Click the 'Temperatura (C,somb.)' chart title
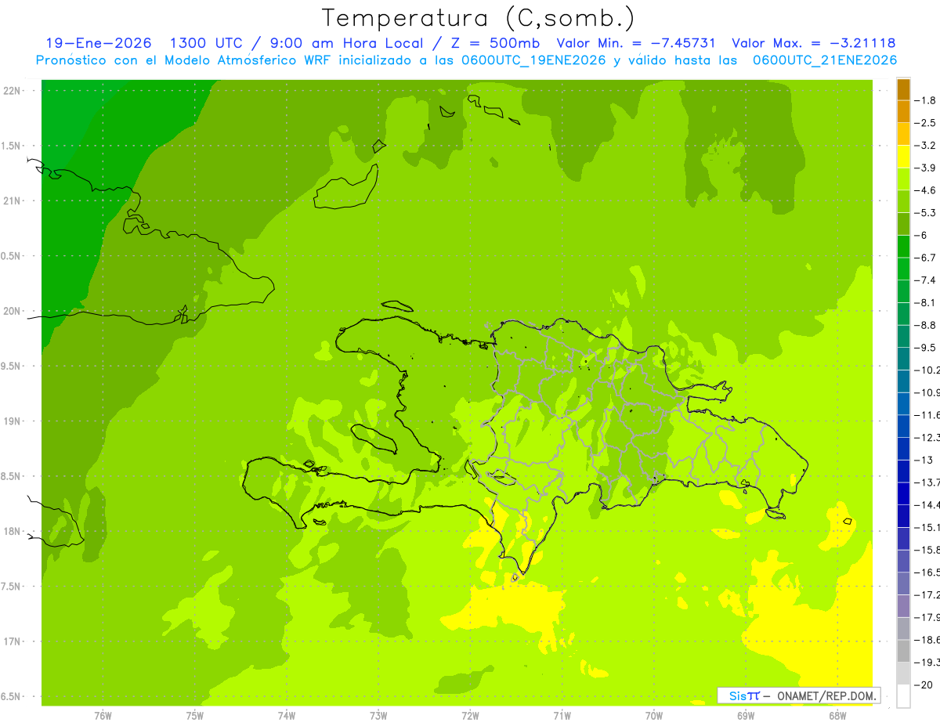The height and width of the screenshot is (726, 940). pyautogui.click(x=479, y=19)
